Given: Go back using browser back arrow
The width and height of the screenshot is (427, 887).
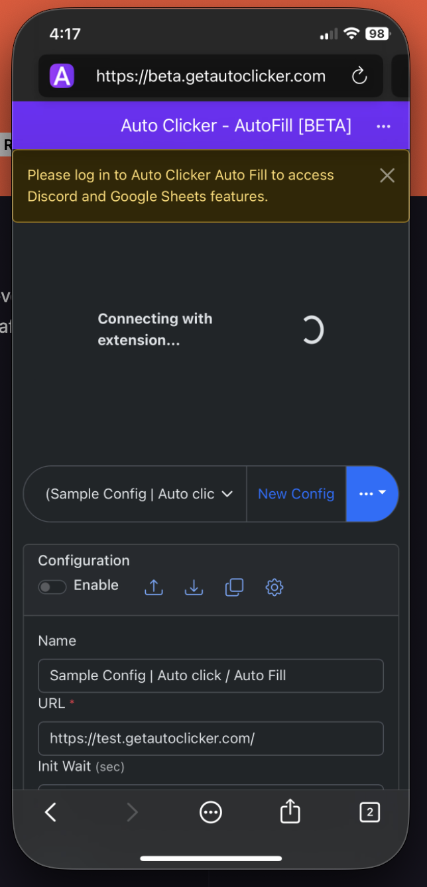Looking at the screenshot, I should click(50, 811).
